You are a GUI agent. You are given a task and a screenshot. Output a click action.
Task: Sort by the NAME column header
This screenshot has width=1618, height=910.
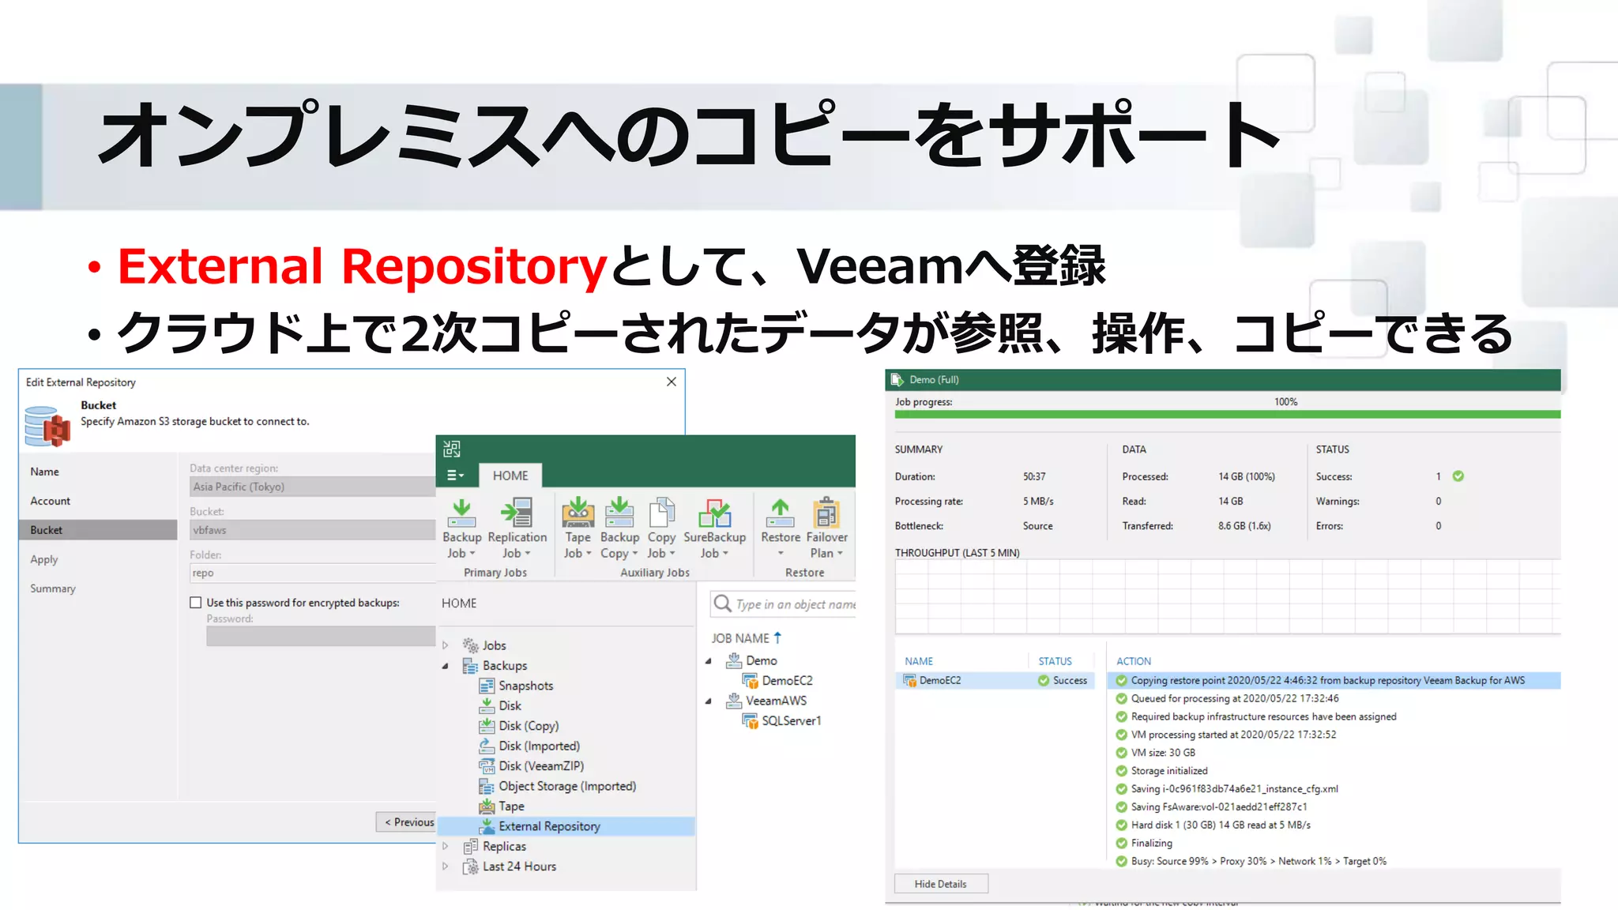coord(919,661)
